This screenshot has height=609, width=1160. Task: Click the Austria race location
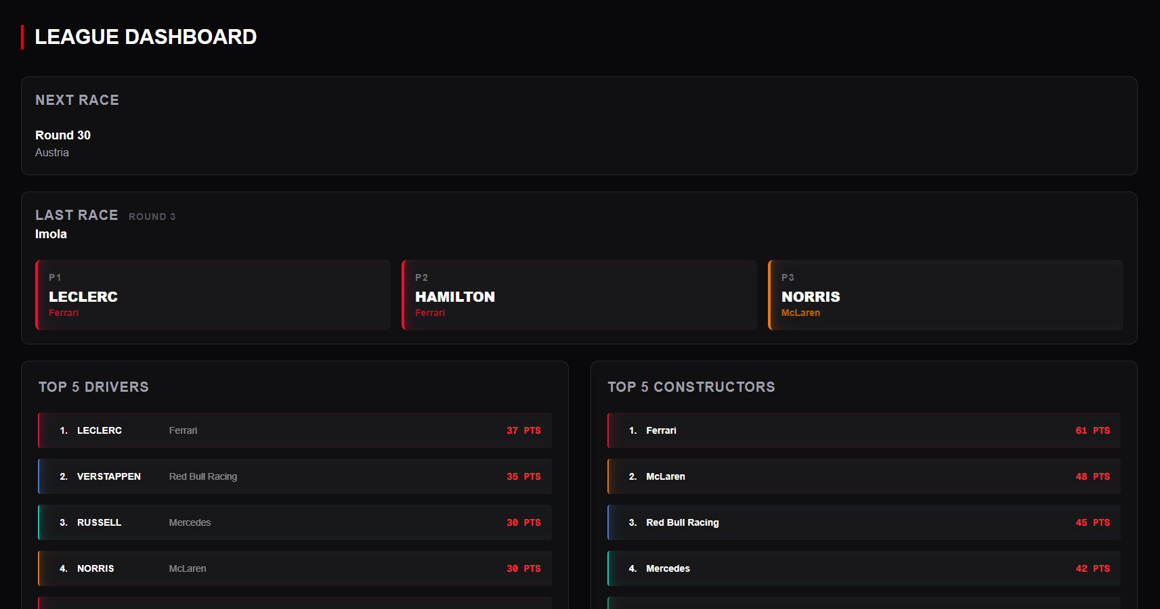(x=52, y=153)
